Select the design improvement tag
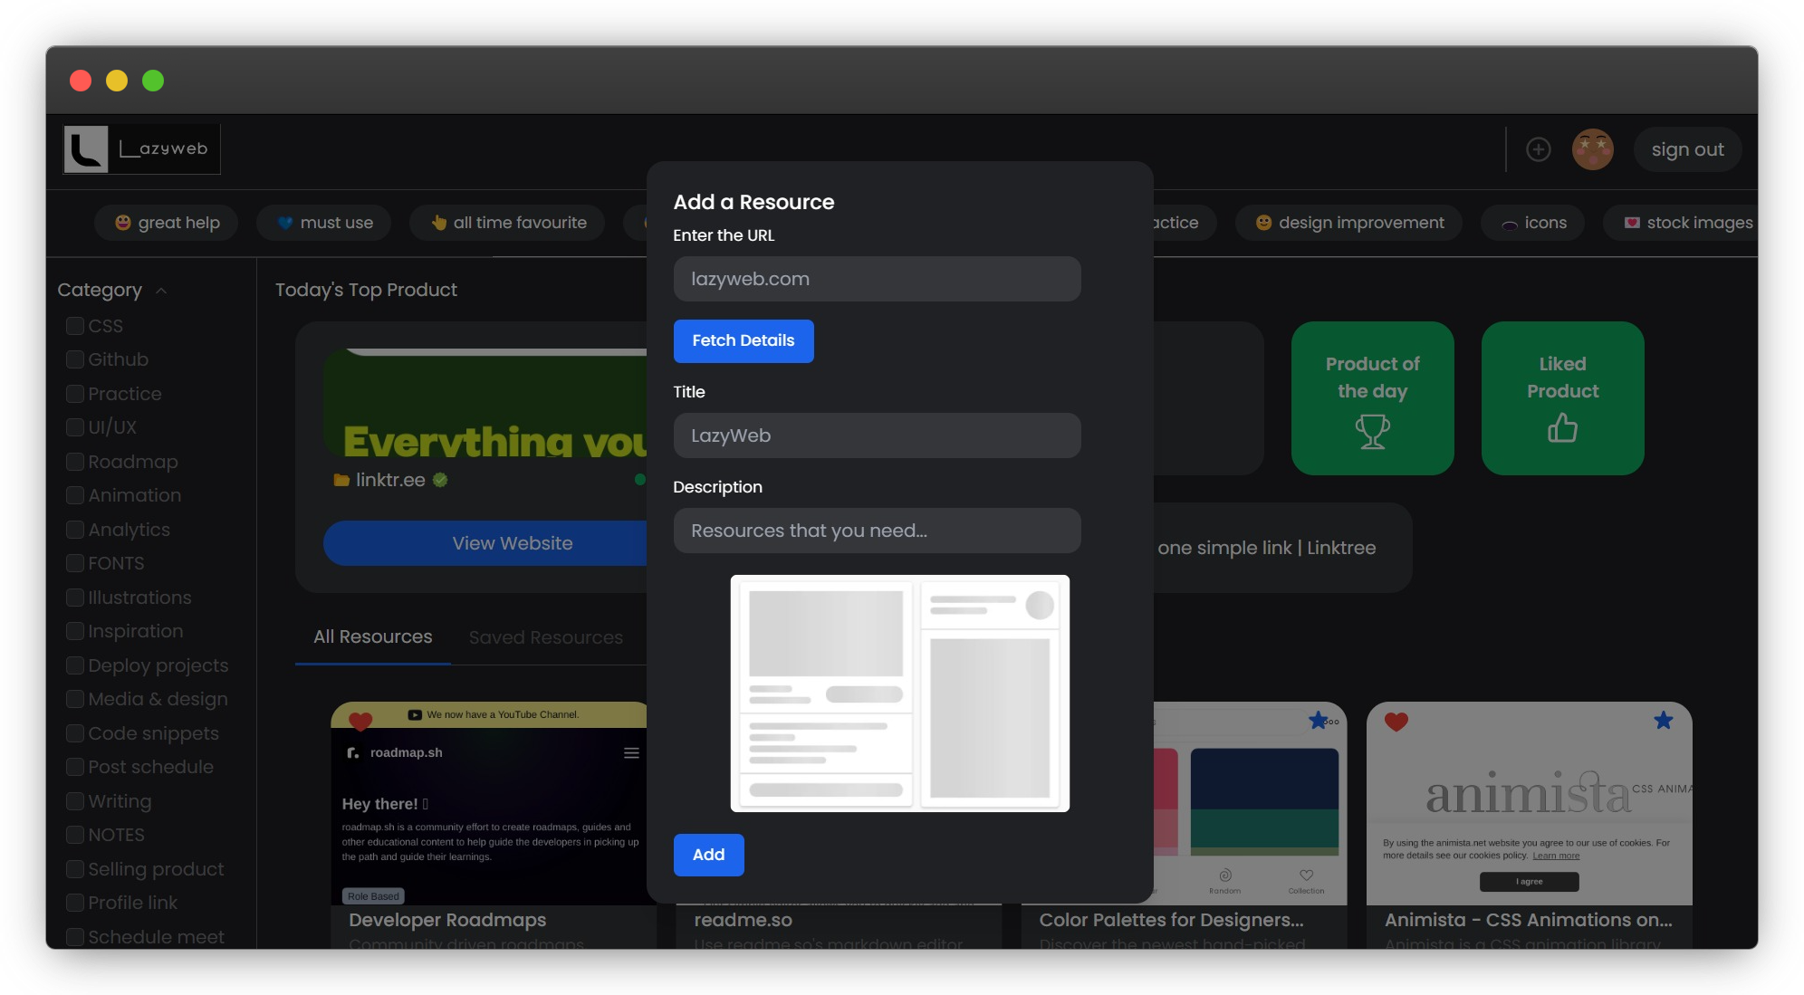 1348,223
